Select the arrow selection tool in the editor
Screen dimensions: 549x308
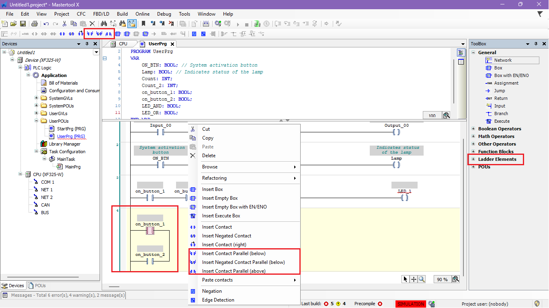(x=406, y=279)
